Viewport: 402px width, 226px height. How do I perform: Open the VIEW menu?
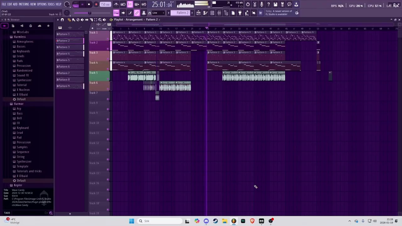point(33,4)
